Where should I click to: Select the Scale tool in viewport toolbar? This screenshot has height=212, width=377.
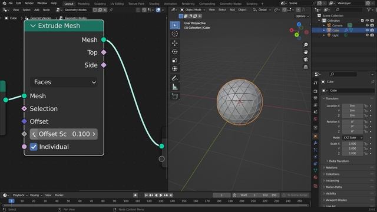click(175, 60)
